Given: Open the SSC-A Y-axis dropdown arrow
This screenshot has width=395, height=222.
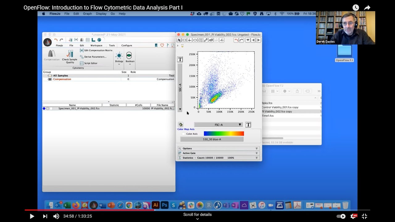Looking at the screenshot, I should pyautogui.click(x=180, y=109).
